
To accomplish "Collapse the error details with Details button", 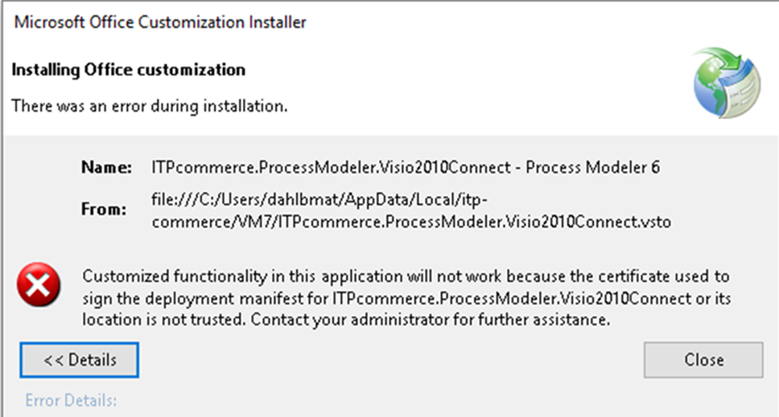I will (80, 360).
